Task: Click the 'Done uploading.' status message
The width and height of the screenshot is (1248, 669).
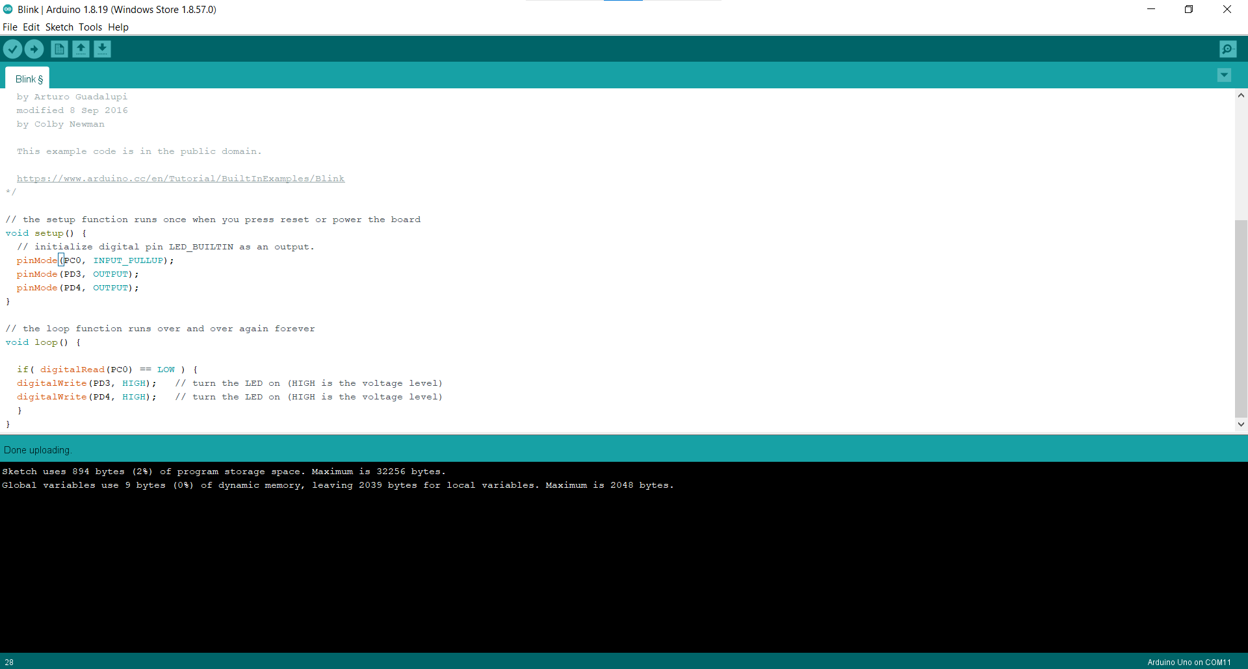Action: tap(38, 450)
